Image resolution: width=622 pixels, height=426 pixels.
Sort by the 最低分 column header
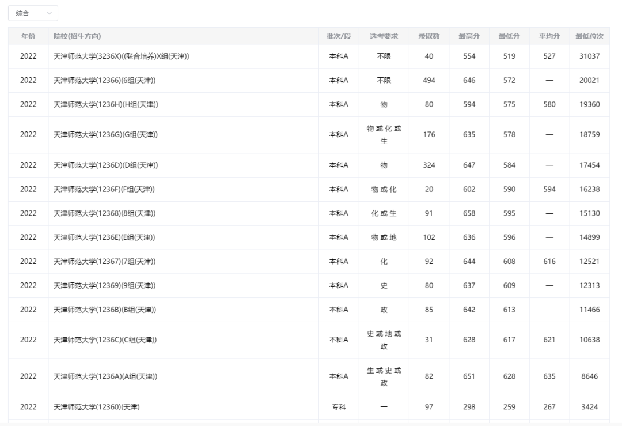pos(509,36)
